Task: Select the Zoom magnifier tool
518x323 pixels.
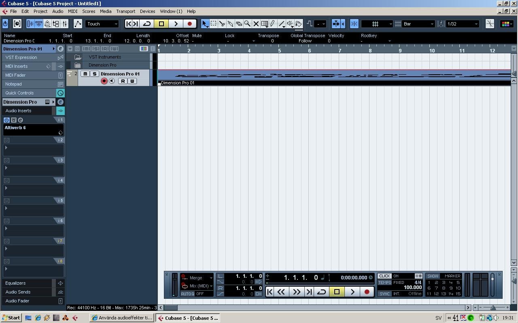Action: click(247, 24)
